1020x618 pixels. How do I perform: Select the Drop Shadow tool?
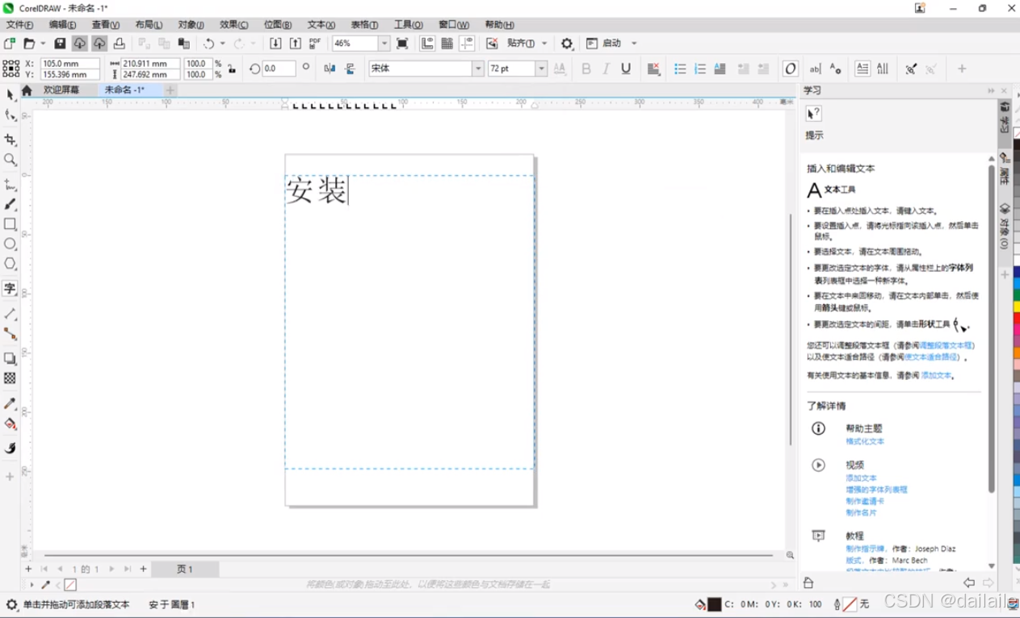click(10, 358)
